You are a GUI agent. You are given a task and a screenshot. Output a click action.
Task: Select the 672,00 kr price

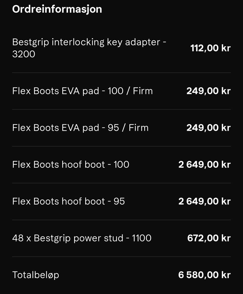click(x=209, y=238)
